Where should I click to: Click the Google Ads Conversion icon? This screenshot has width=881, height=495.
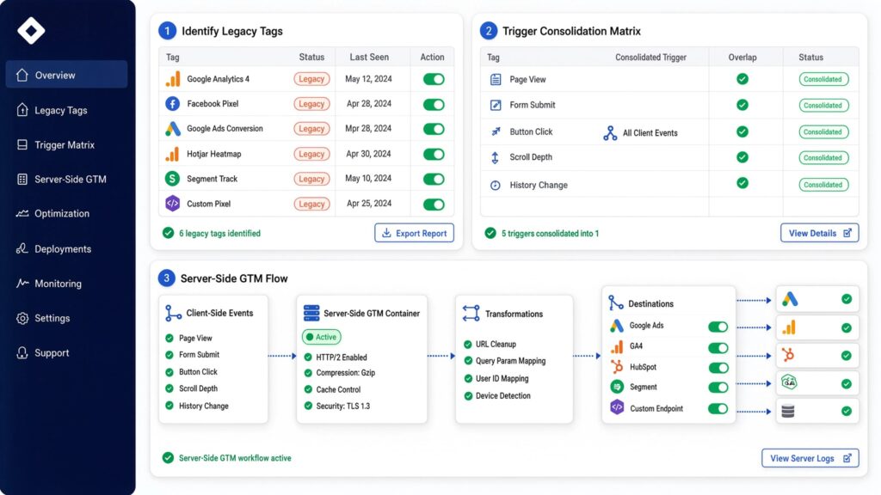click(172, 129)
